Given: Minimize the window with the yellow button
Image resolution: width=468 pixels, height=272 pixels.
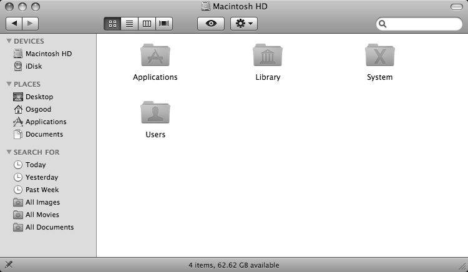Looking at the screenshot, I should point(22,7).
